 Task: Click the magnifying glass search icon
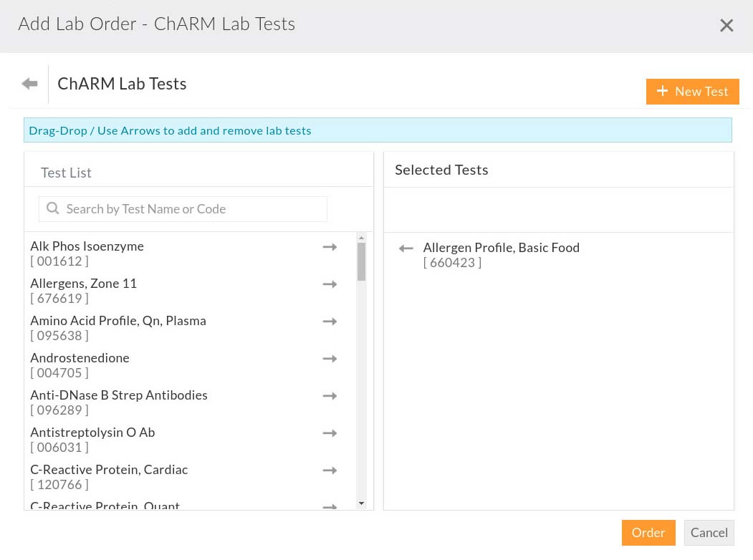52,208
